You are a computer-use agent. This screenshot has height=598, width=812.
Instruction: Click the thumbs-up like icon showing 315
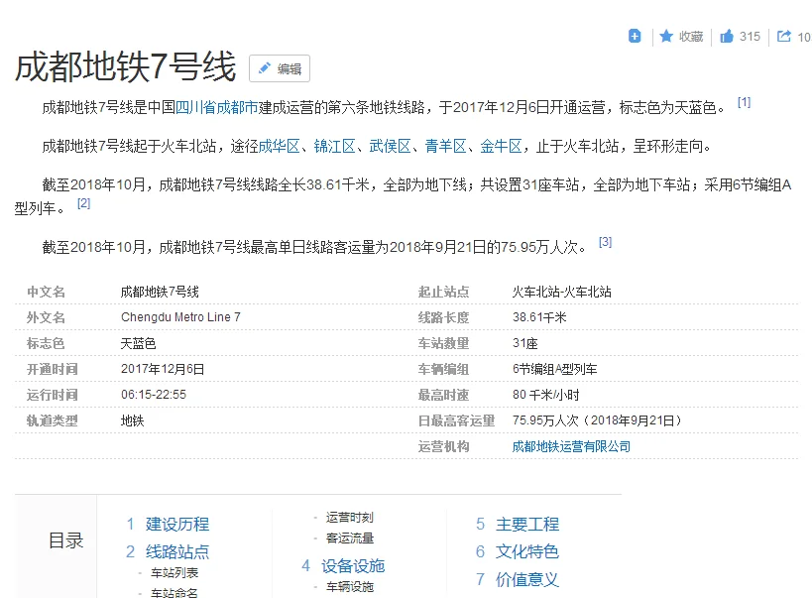pyautogui.click(x=728, y=36)
